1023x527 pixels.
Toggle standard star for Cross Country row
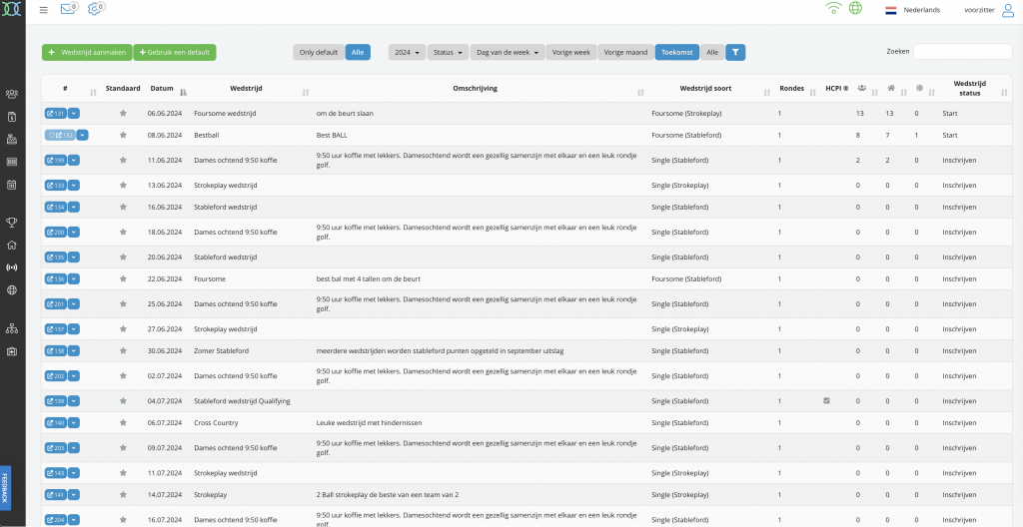pyautogui.click(x=123, y=423)
